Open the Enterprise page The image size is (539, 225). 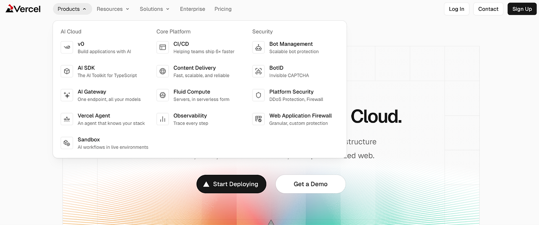point(192,9)
